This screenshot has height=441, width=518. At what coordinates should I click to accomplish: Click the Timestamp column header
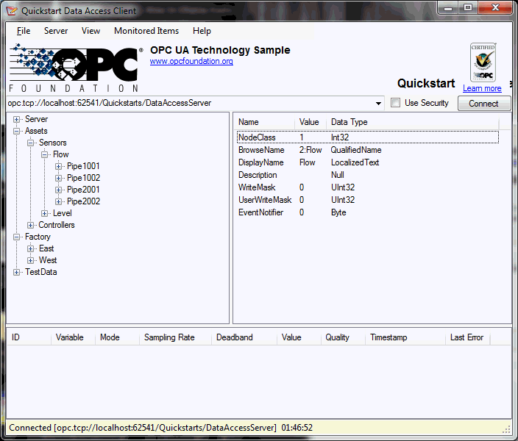click(405, 337)
